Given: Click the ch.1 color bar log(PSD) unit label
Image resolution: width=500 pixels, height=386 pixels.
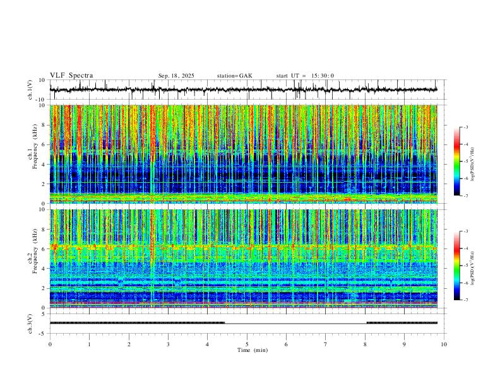Looking at the screenshot, I should click(473, 165).
